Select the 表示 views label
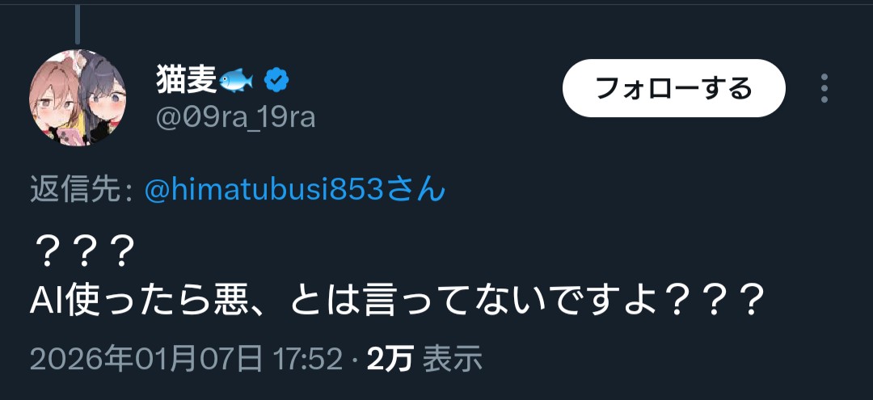This screenshot has height=400, width=873. click(x=453, y=359)
